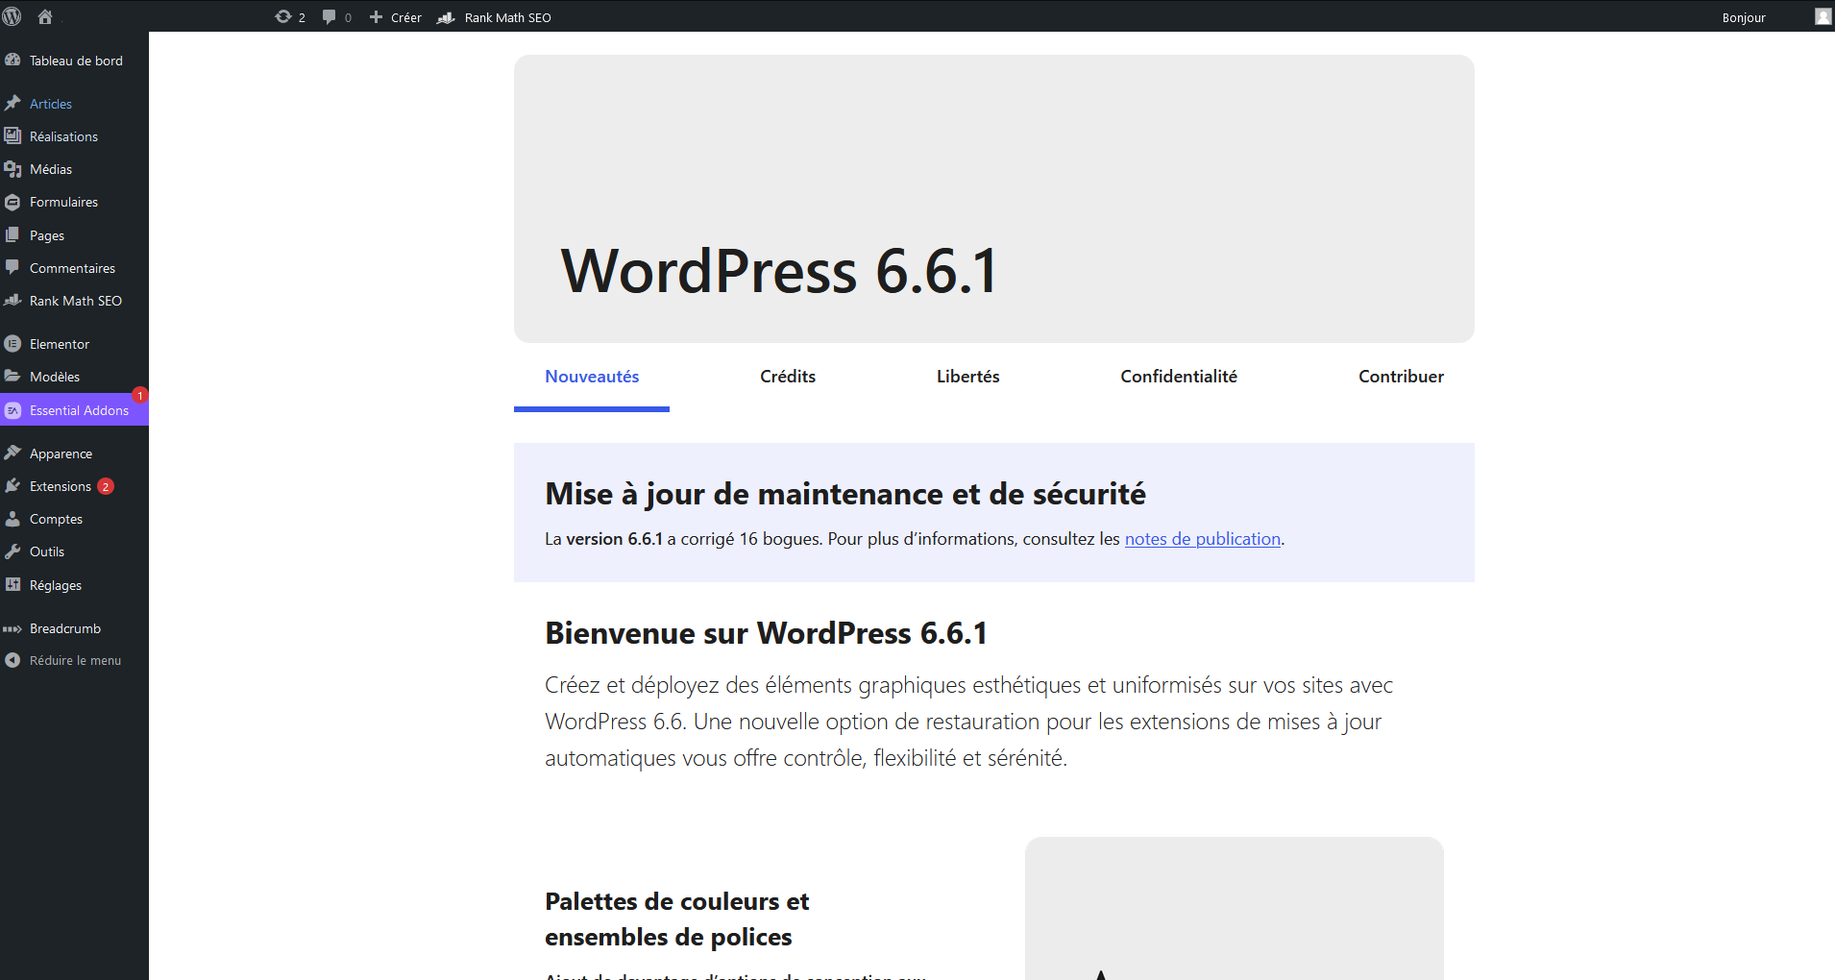Click the WordPress logo in admin bar
Viewport: 1835px width, 980px height.
pos(12,16)
